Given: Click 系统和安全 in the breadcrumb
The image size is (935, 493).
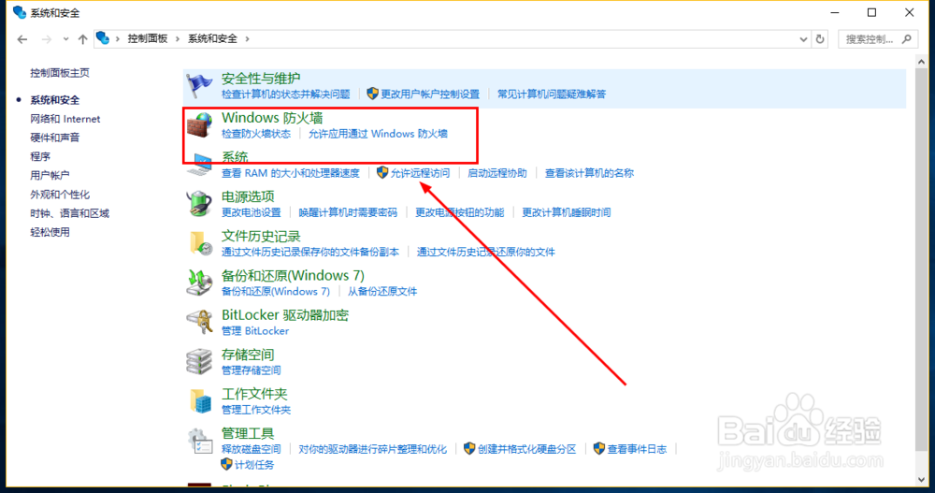Looking at the screenshot, I should coord(212,38).
